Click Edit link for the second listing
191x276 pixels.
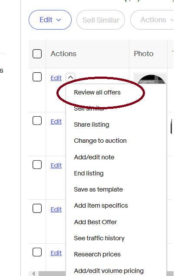pyautogui.click(x=56, y=121)
